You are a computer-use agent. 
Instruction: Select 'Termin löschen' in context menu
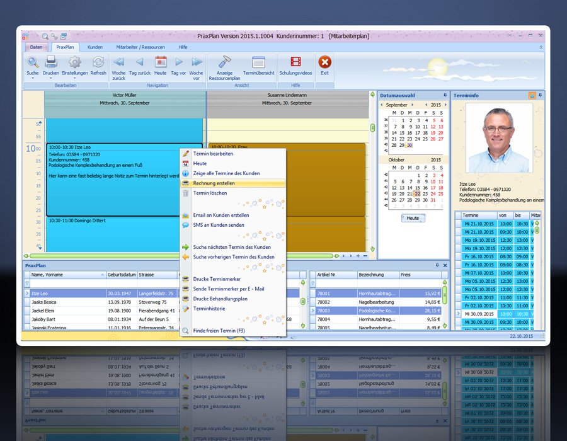point(210,193)
